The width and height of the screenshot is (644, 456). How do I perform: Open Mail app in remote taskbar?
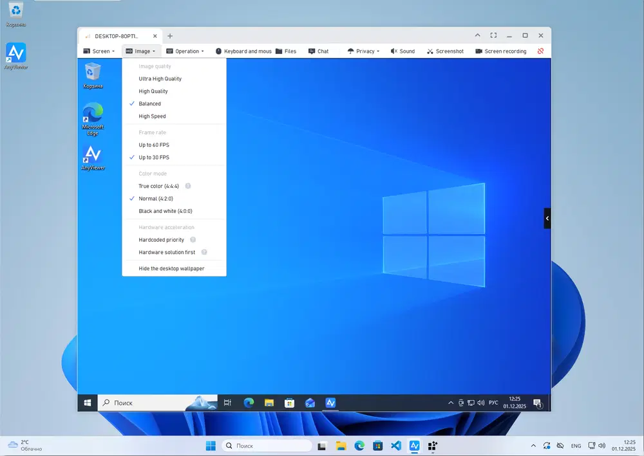(310, 403)
